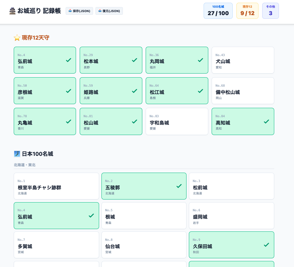The image size is (294, 267).
Task: Toggle the 姫路城 No.59 card
Action: pyautogui.click(x=111, y=91)
